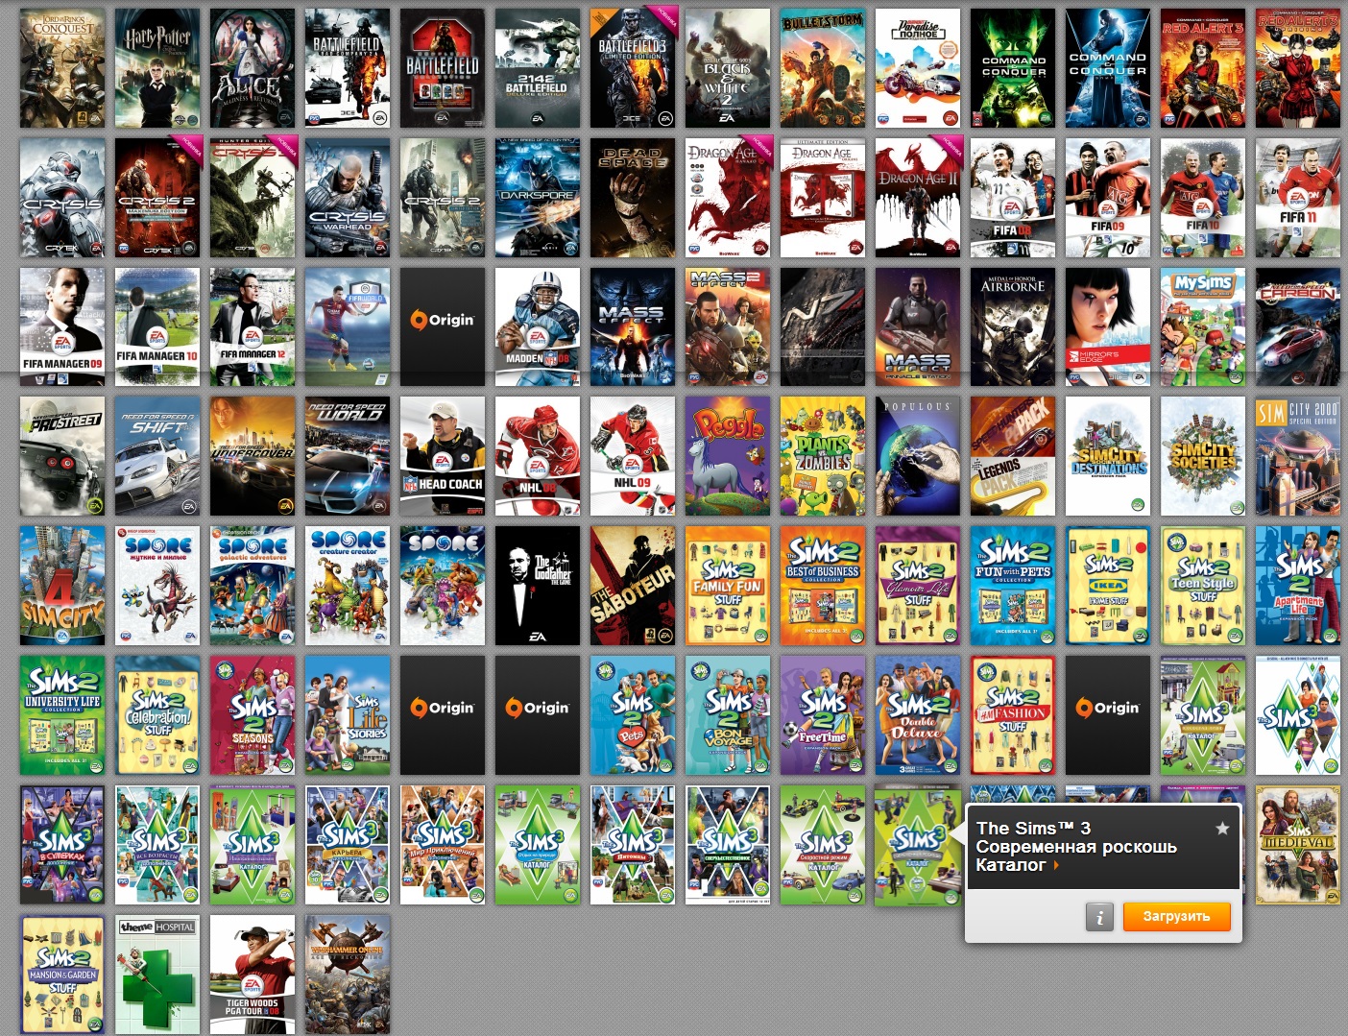Open the Battlefield 2142 Deluxe Edition tile
1348x1036 pixels.
(x=538, y=68)
